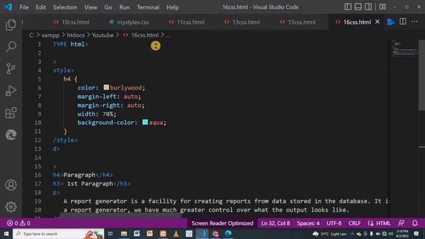
Task: Click Screen Reader Optimized in status bar
Action: click(x=222, y=223)
